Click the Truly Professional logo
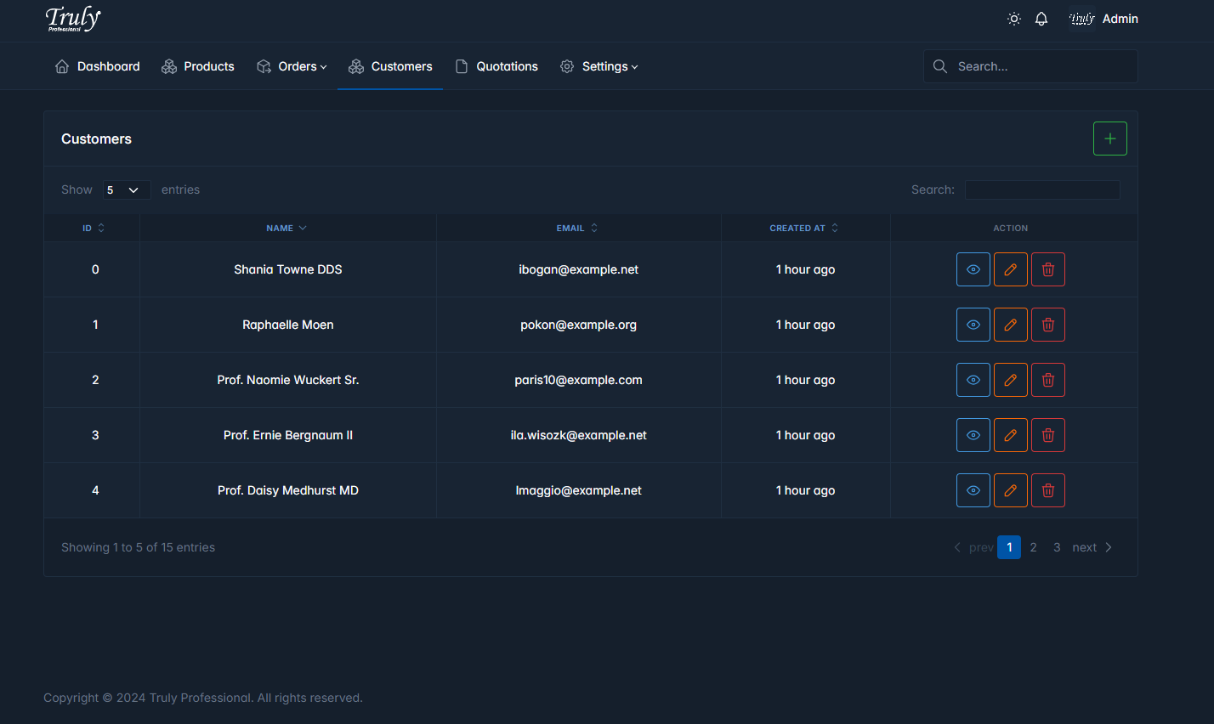 pyautogui.click(x=73, y=19)
